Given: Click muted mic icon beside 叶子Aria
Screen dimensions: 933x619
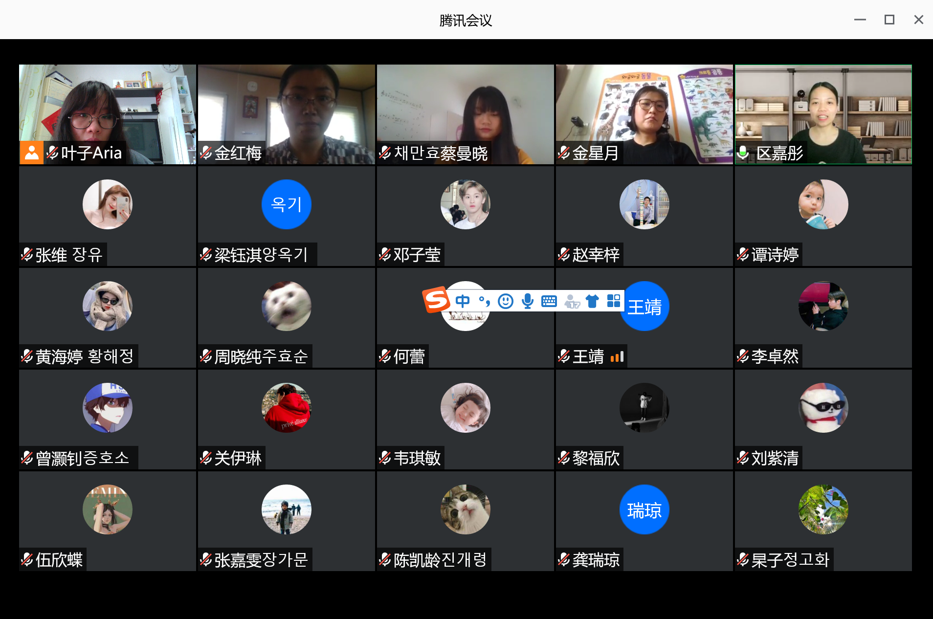Looking at the screenshot, I should pos(52,153).
